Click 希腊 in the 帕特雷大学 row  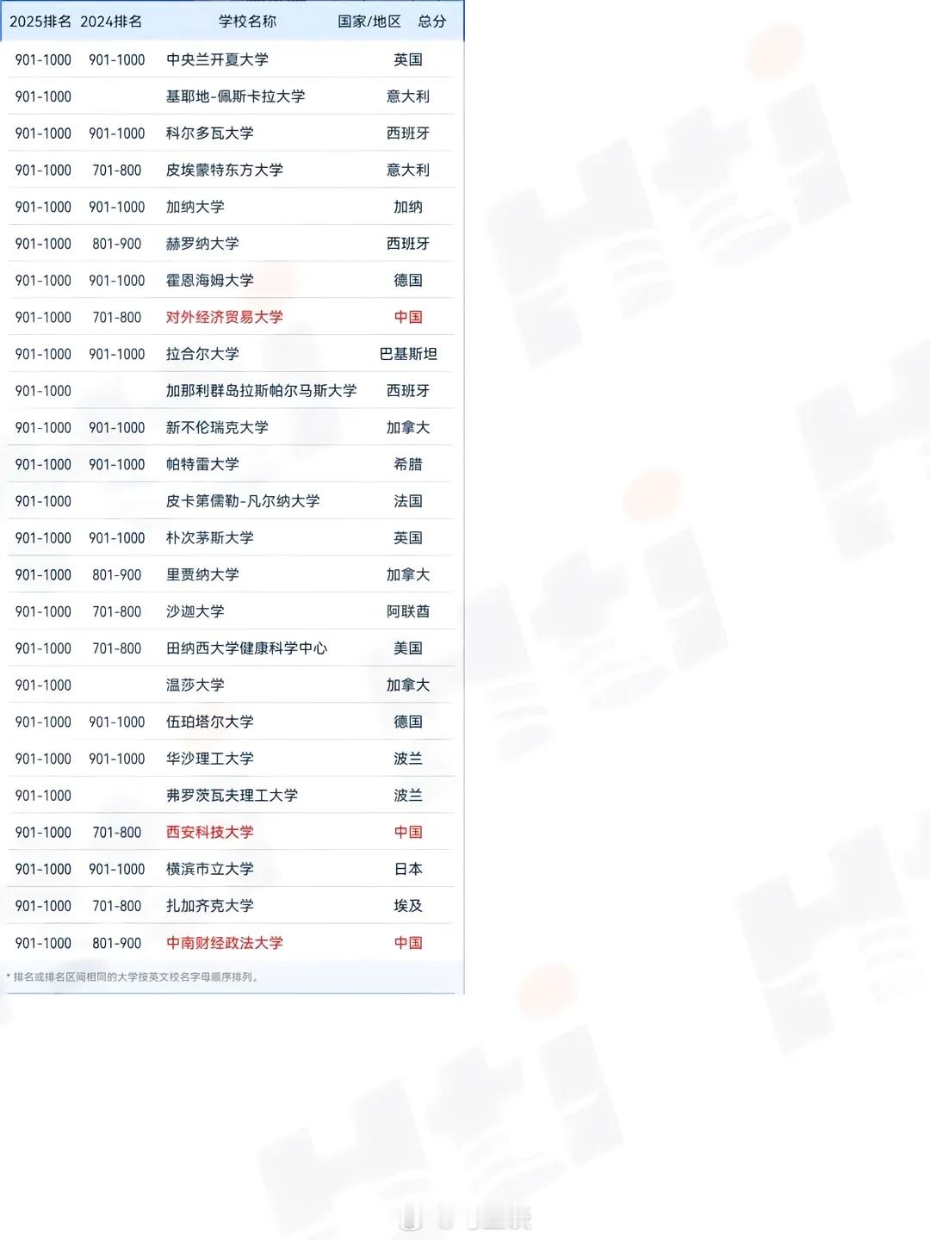tap(408, 464)
